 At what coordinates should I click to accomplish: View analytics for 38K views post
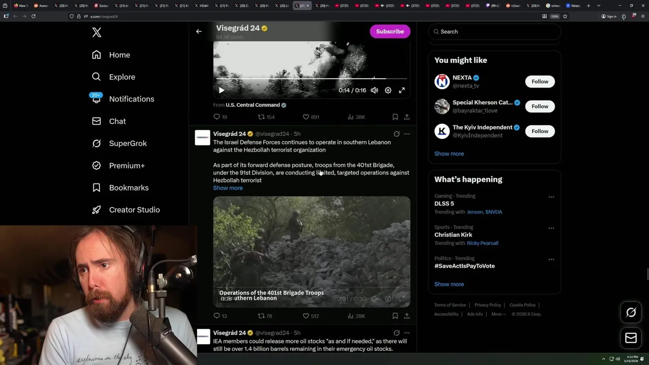pyautogui.click(x=356, y=117)
